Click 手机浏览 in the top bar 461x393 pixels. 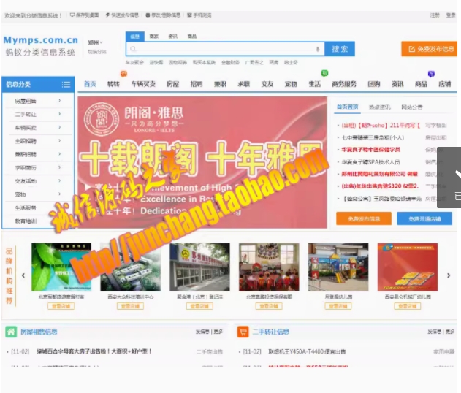(199, 15)
